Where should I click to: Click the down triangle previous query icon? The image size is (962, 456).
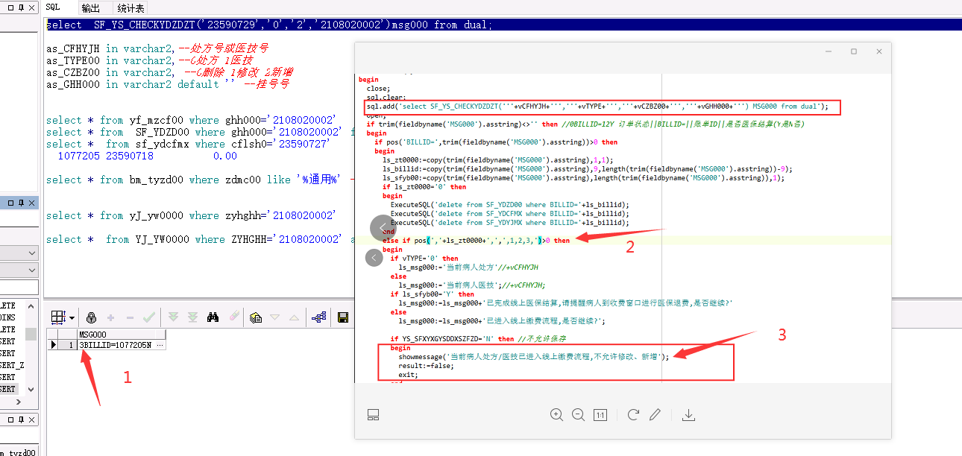point(275,317)
